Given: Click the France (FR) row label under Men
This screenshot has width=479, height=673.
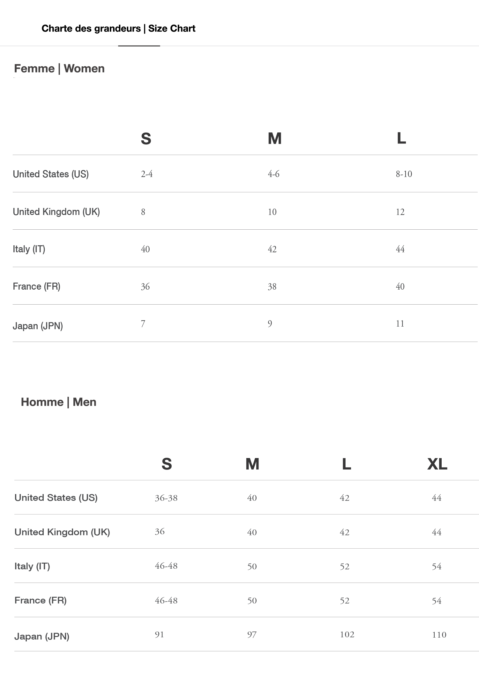Looking at the screenshot, I should 41,600.
